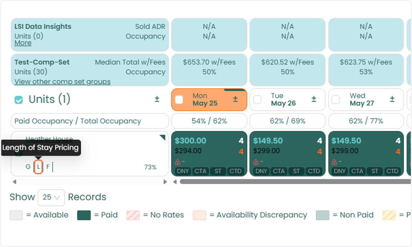
Task: Click the plus-minus icon next to Units (1)
Action: click(x=157, y=99)
